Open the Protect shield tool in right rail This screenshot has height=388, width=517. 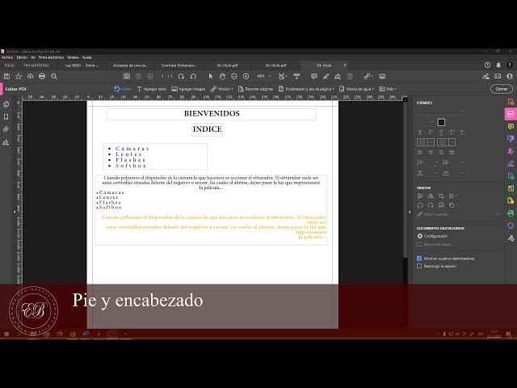pyautogui.click(x=511, y=226)
